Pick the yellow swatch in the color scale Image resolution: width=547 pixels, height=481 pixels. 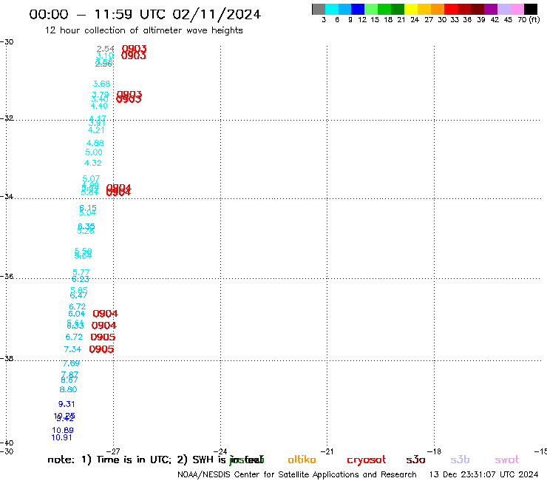point(411,9)
